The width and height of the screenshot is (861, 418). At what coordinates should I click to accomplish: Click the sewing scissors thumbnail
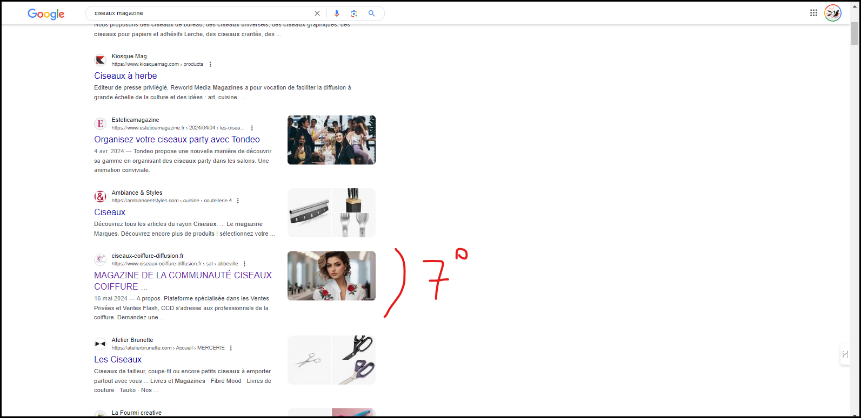click(x=331, y=360)
